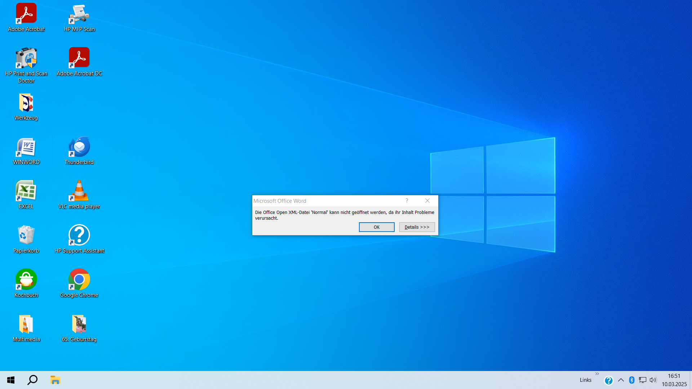Open the Windows Start menu
692x389 pixels.
11,380
